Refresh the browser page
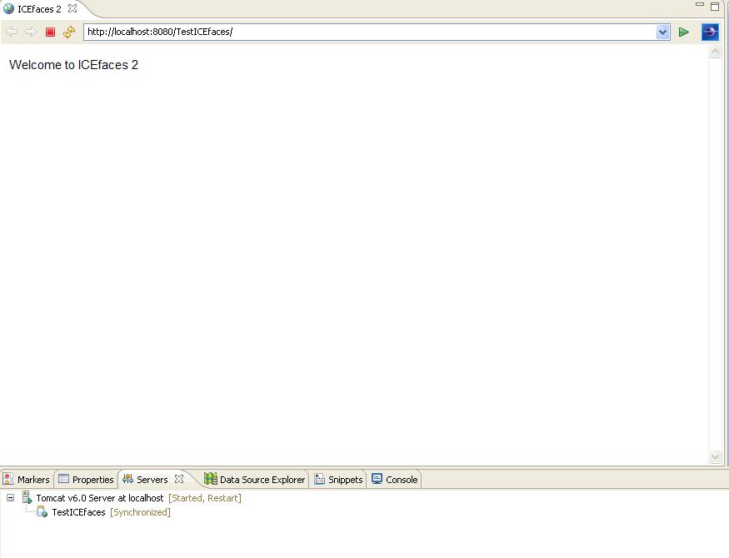The image size is (729, 558). click(69, 32)
